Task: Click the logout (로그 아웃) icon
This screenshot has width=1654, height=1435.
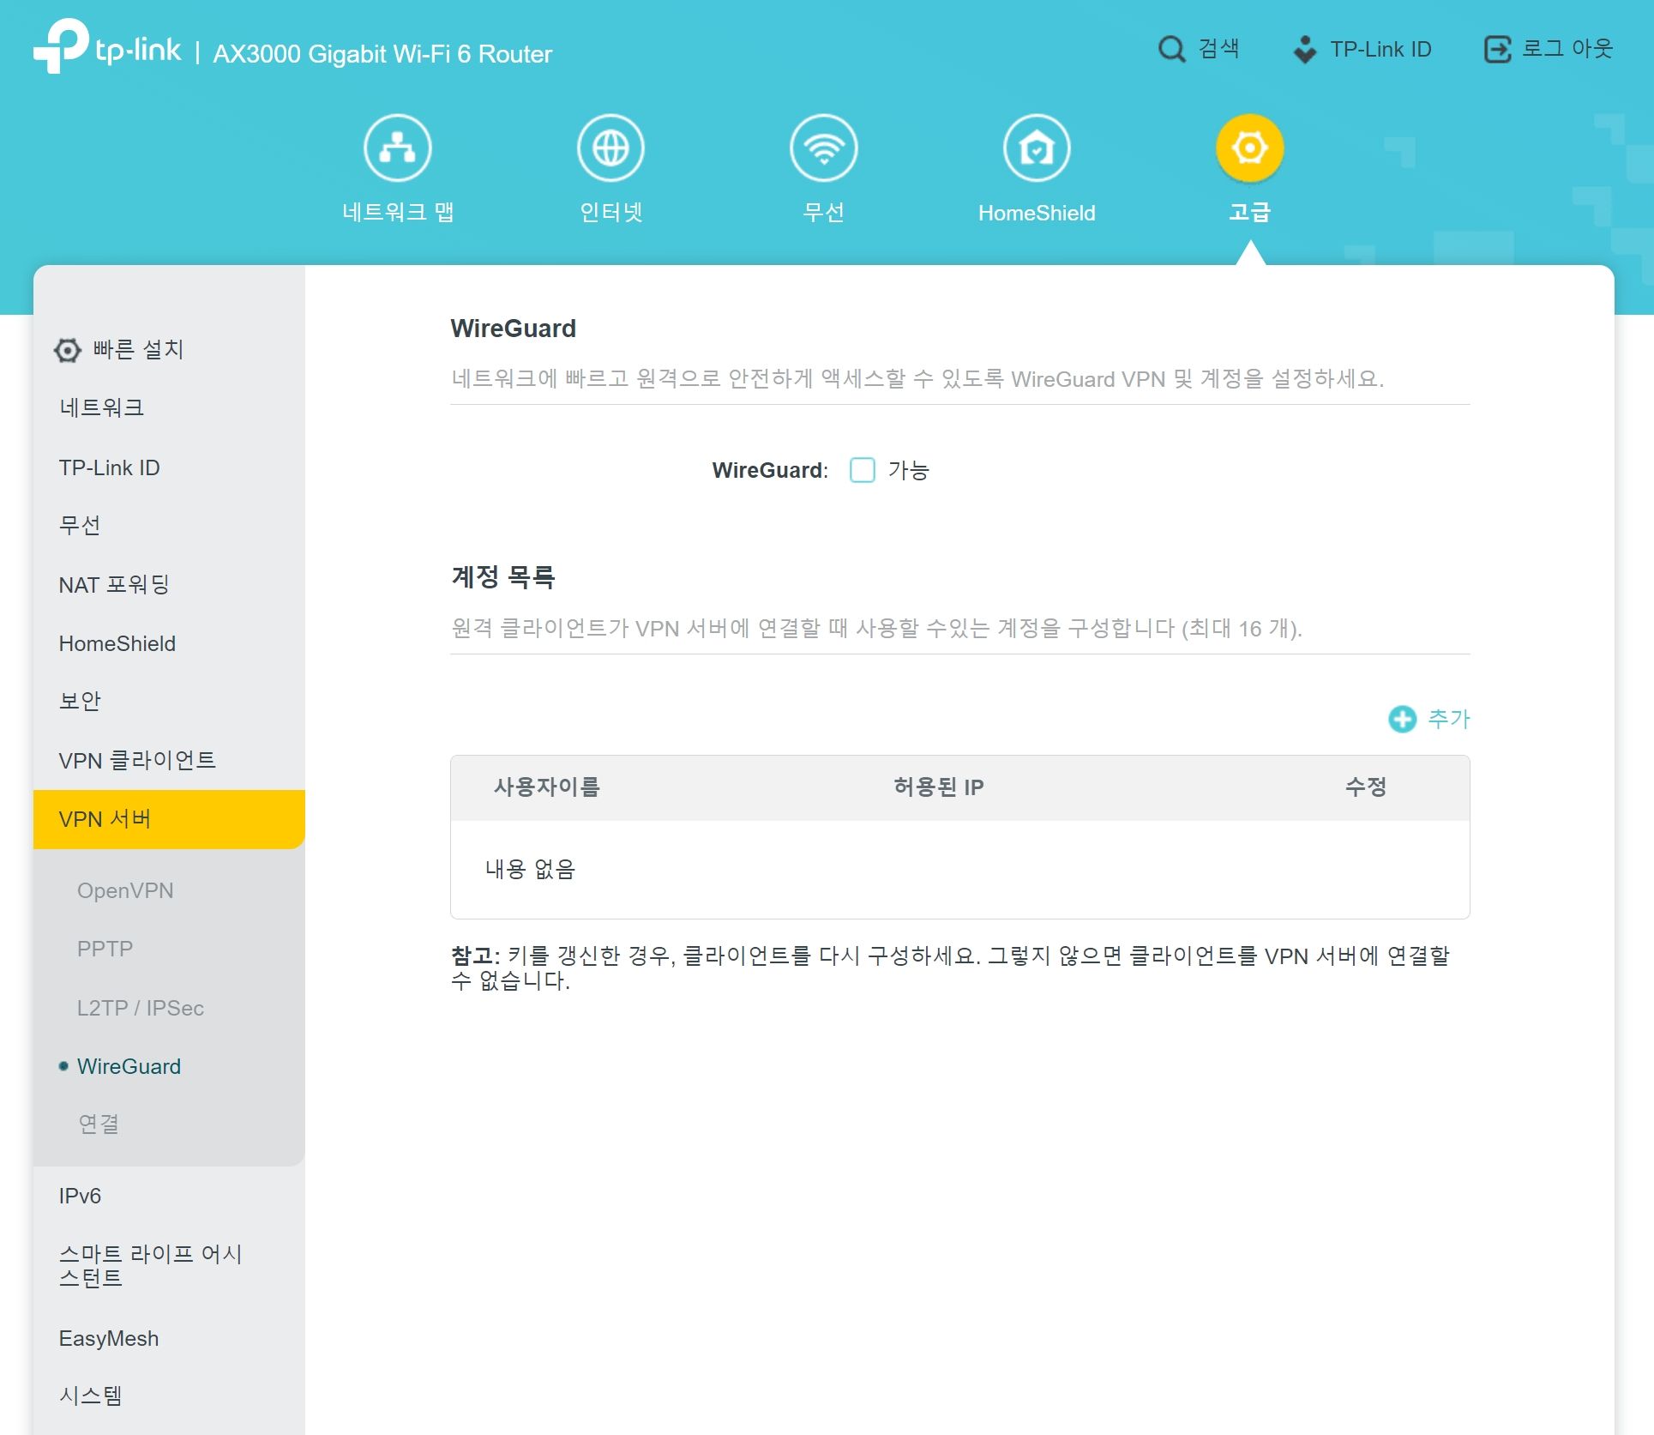Action: click(1497, 49)
